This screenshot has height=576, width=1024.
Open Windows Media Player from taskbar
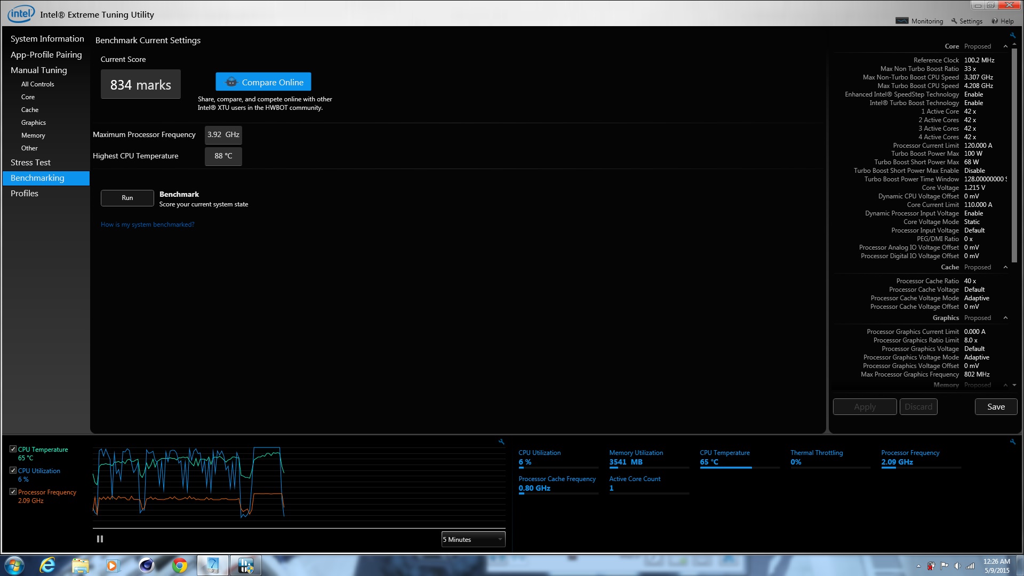point(112,565)
